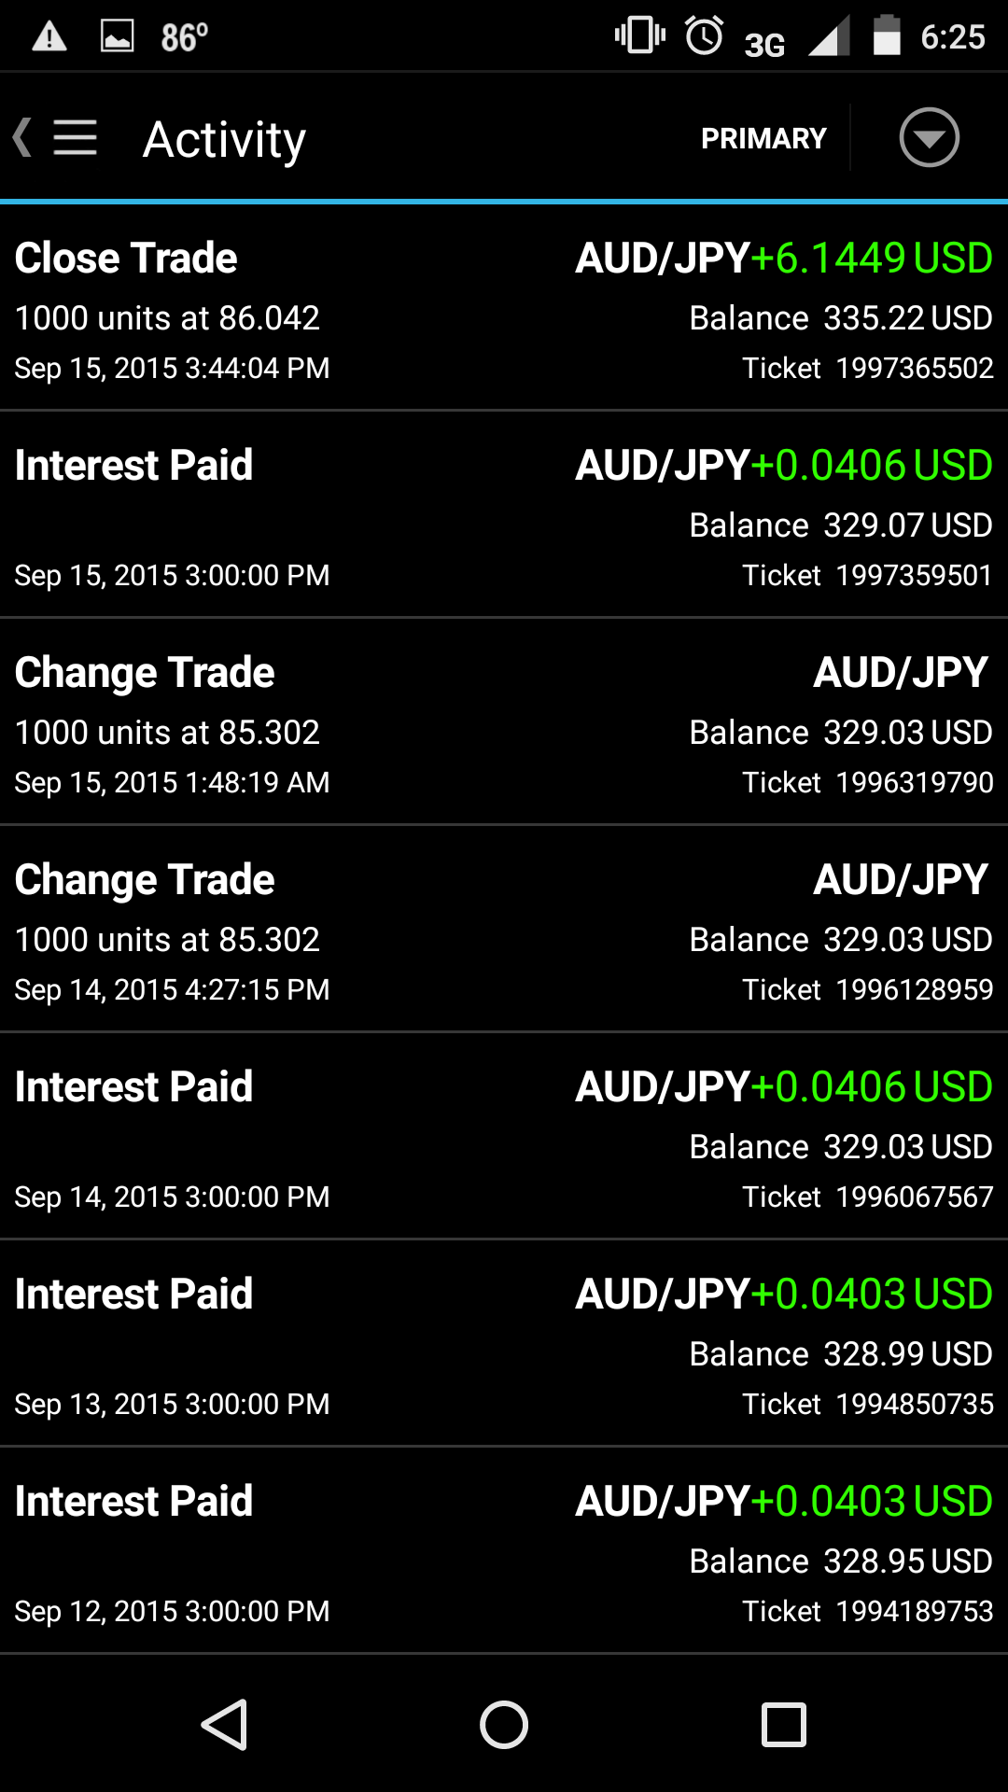
Task: Tap the battery status icon
Action: click(x=886, y=37)
